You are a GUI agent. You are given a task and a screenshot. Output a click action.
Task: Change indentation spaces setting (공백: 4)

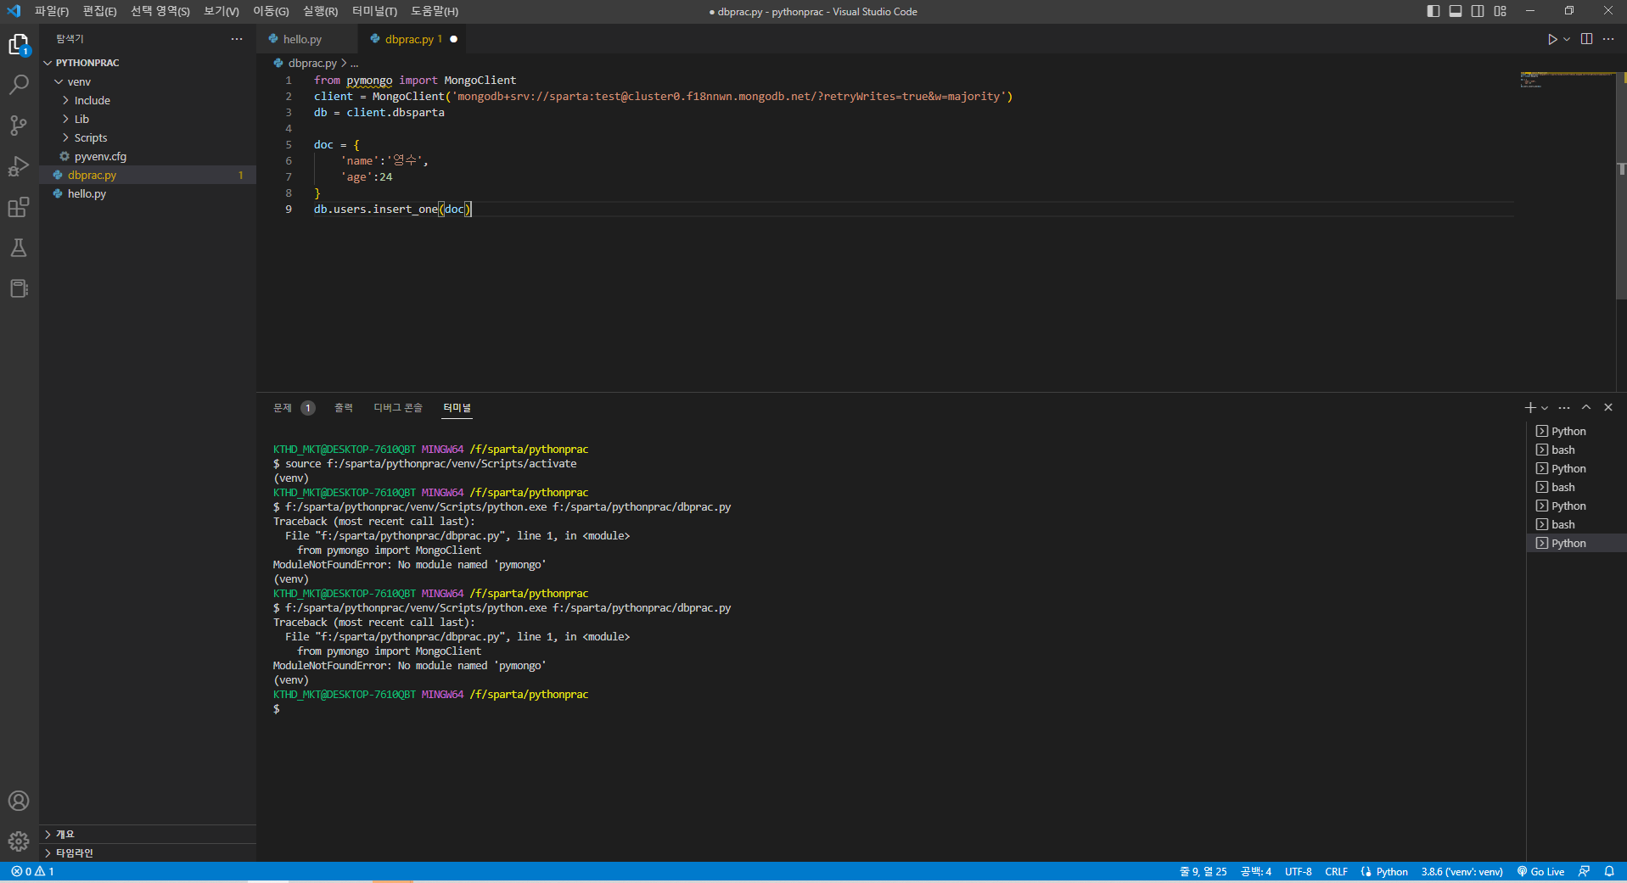tap(1256, 872)
